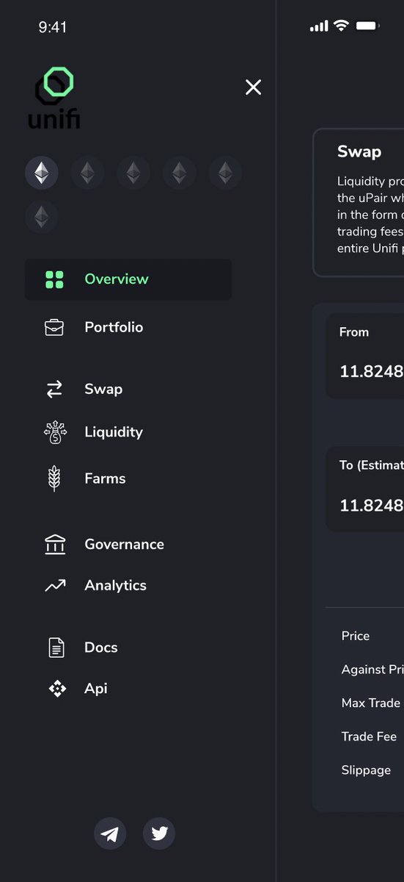404x882 pixels.
Task: Click the Price row label
Action: (356, 637)
